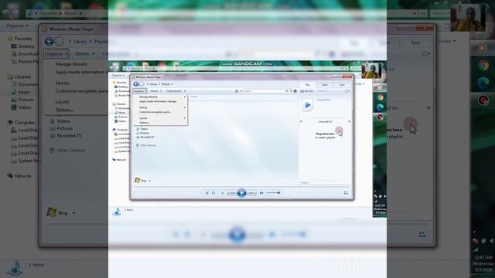The image size is (495, 278).
Task: Choose Apply media information changes in sharp menu
Action: coord(160,101)
